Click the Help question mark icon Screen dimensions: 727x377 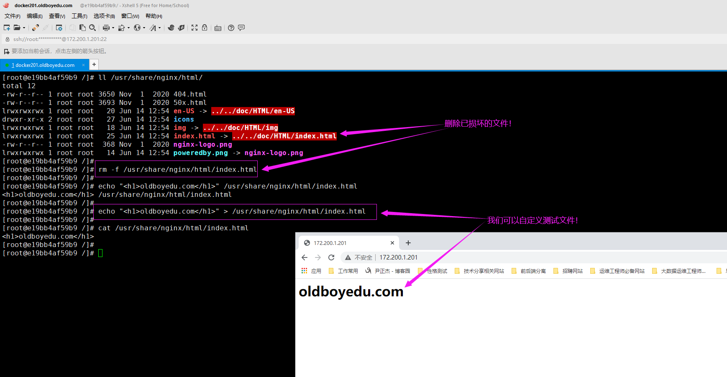pyautogui.click(x=231, y=28)
